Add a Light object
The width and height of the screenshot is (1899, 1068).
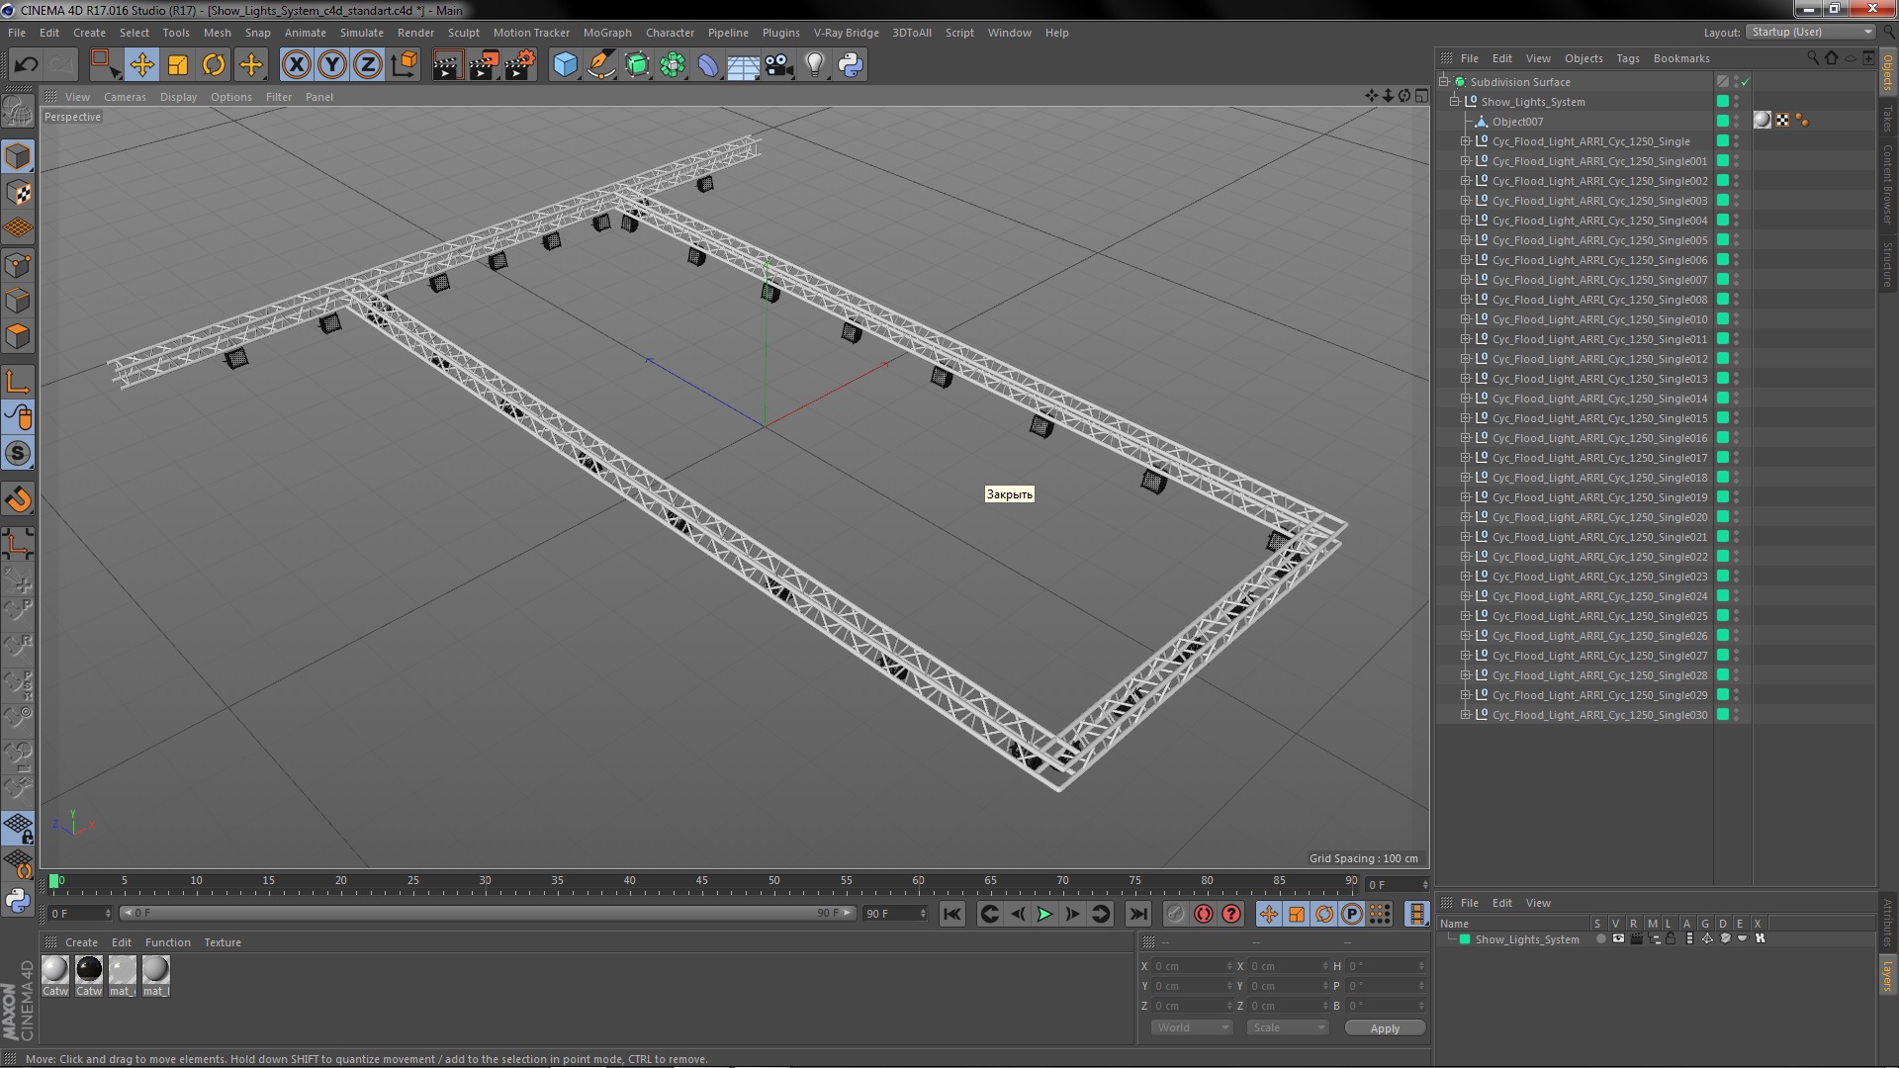(815, 65)
